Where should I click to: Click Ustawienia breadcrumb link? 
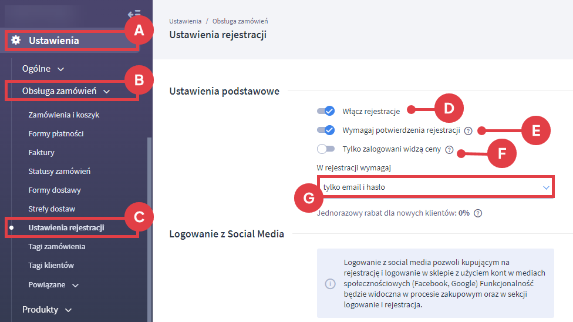tap(185, 21)
